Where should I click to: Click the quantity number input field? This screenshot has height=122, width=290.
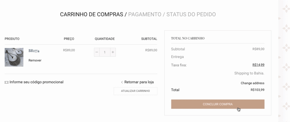pyautogui.click(x=105, y=52)
